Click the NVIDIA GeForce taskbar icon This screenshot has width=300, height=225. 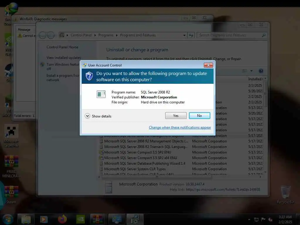click(81, 219)
